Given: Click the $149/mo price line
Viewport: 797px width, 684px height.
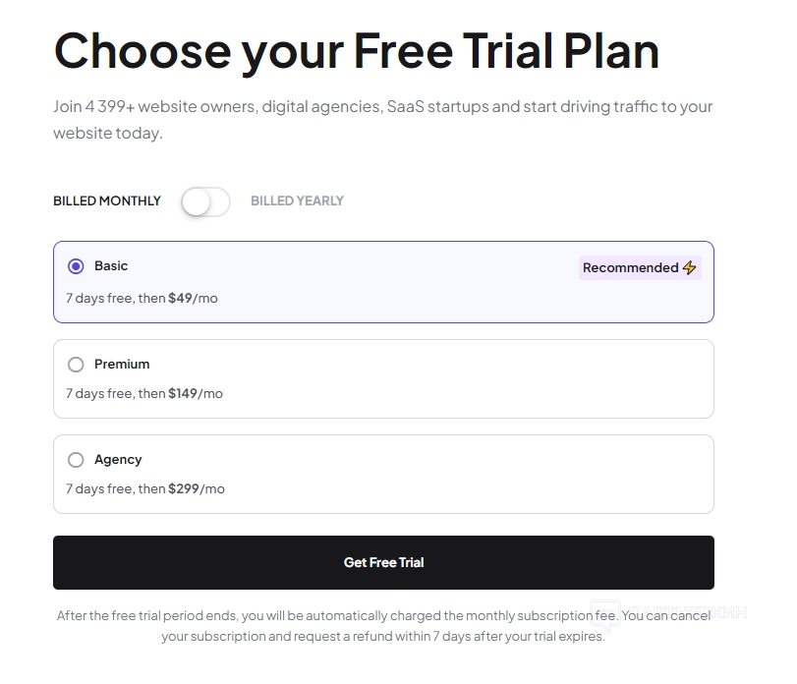Looking at the screenshot, I should [144, 393].
